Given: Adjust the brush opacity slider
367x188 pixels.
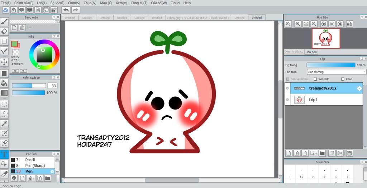Looking at the screenshot, I should tap(28, 93).
